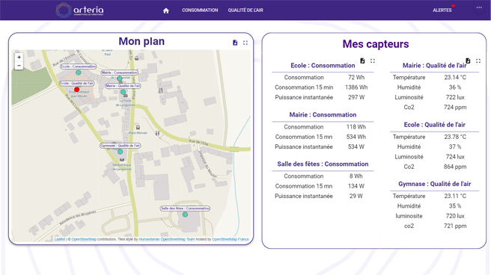Zoom in on the map

pos(19,58)
